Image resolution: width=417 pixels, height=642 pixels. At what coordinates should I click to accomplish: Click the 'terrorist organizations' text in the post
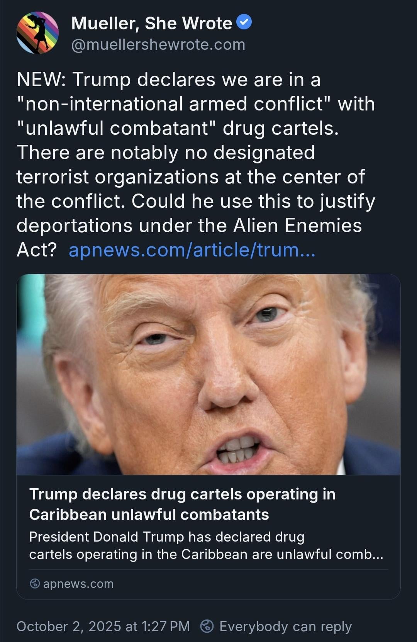tap(117, 177)
